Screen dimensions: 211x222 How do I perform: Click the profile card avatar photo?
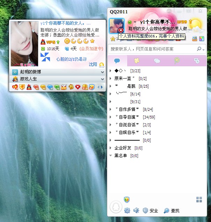pyautogui.click(x=24, y=43)
